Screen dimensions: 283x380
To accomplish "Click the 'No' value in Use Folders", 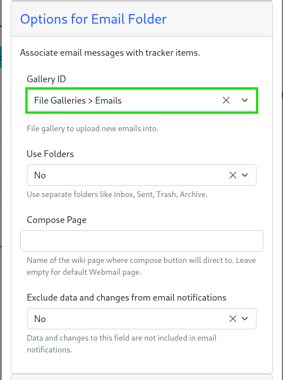I will click(40, 175).
